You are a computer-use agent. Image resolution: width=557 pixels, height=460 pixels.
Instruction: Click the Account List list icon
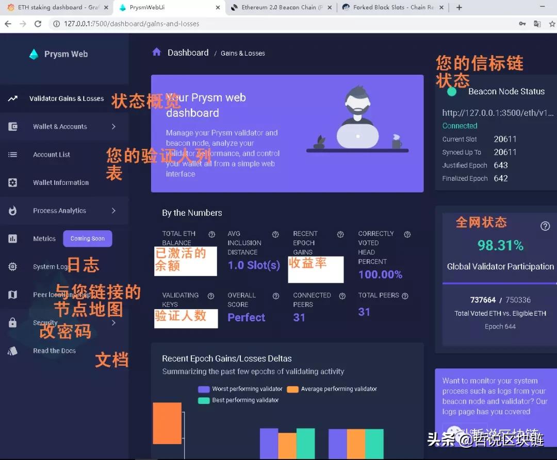pos(13,155)
